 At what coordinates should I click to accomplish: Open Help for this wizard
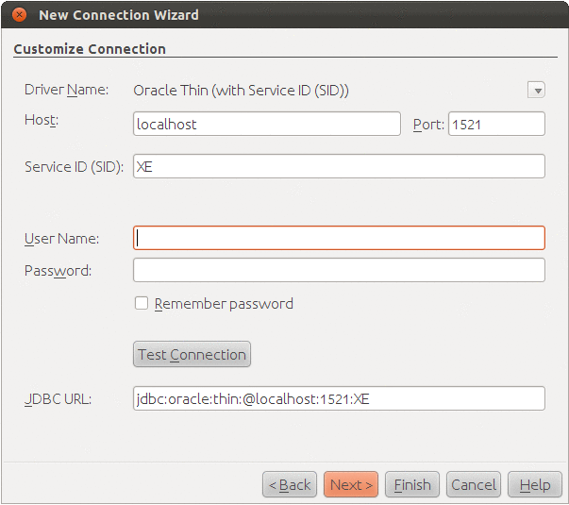tap(535, 484)
